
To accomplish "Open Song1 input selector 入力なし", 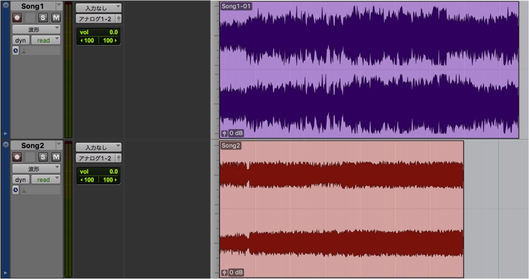I will [x=99, y=8].
